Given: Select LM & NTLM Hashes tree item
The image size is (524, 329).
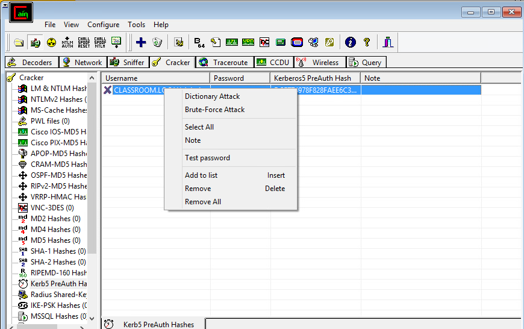Looking at the screenshot, I should [58, 89].
